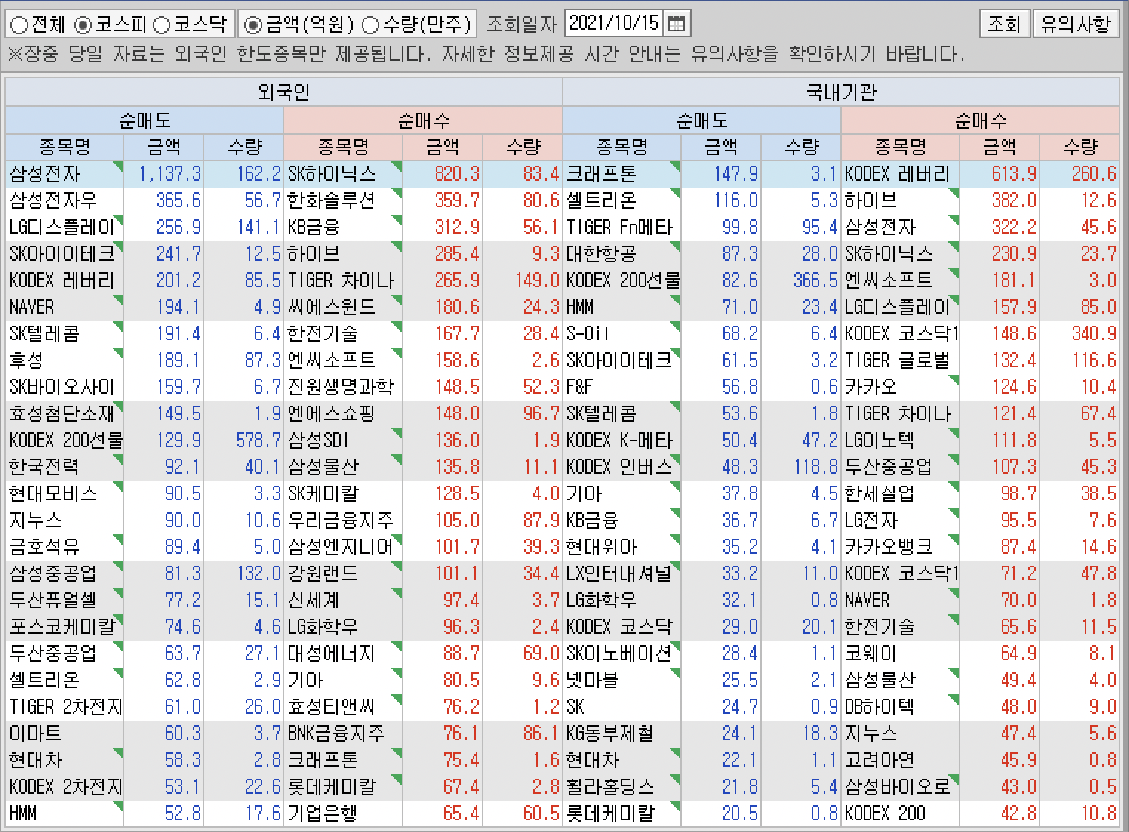Screen dimensions: 1129x832
Task: Click KG동부제철 stock name
Action: point(610,734)
